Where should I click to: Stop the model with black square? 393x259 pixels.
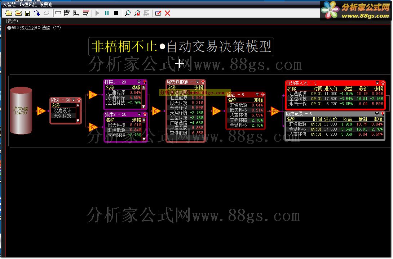coord(116,13)
